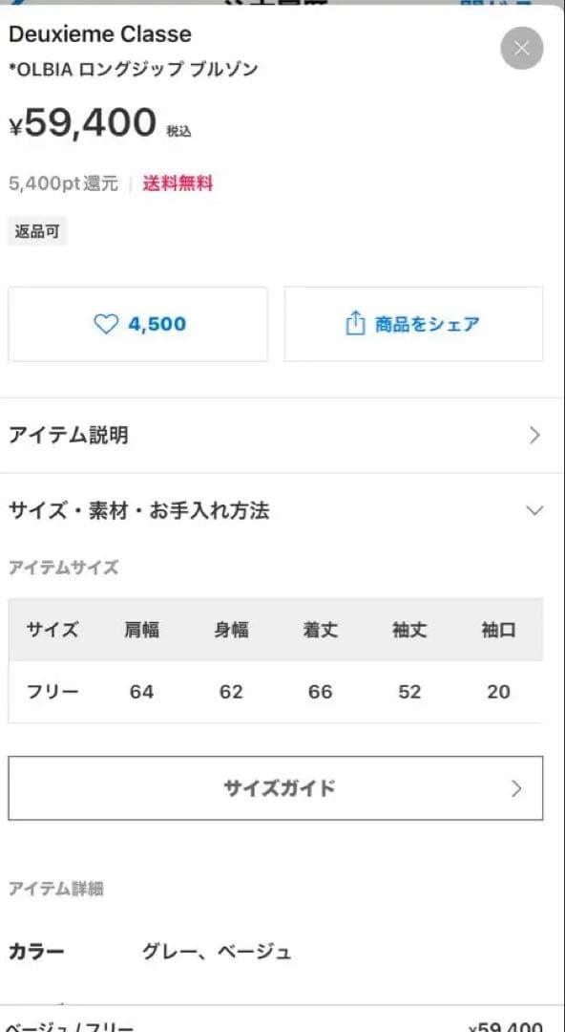
Task: Tap the arrow icon inside サイズガイド button
Action: point(516,787)
